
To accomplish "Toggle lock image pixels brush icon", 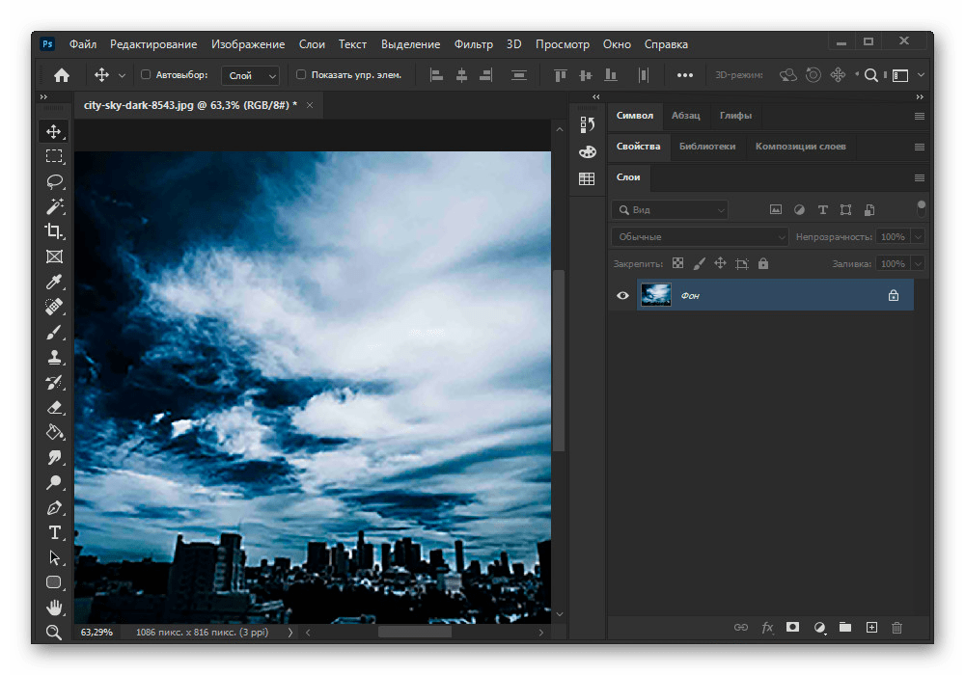I will 699,263.
